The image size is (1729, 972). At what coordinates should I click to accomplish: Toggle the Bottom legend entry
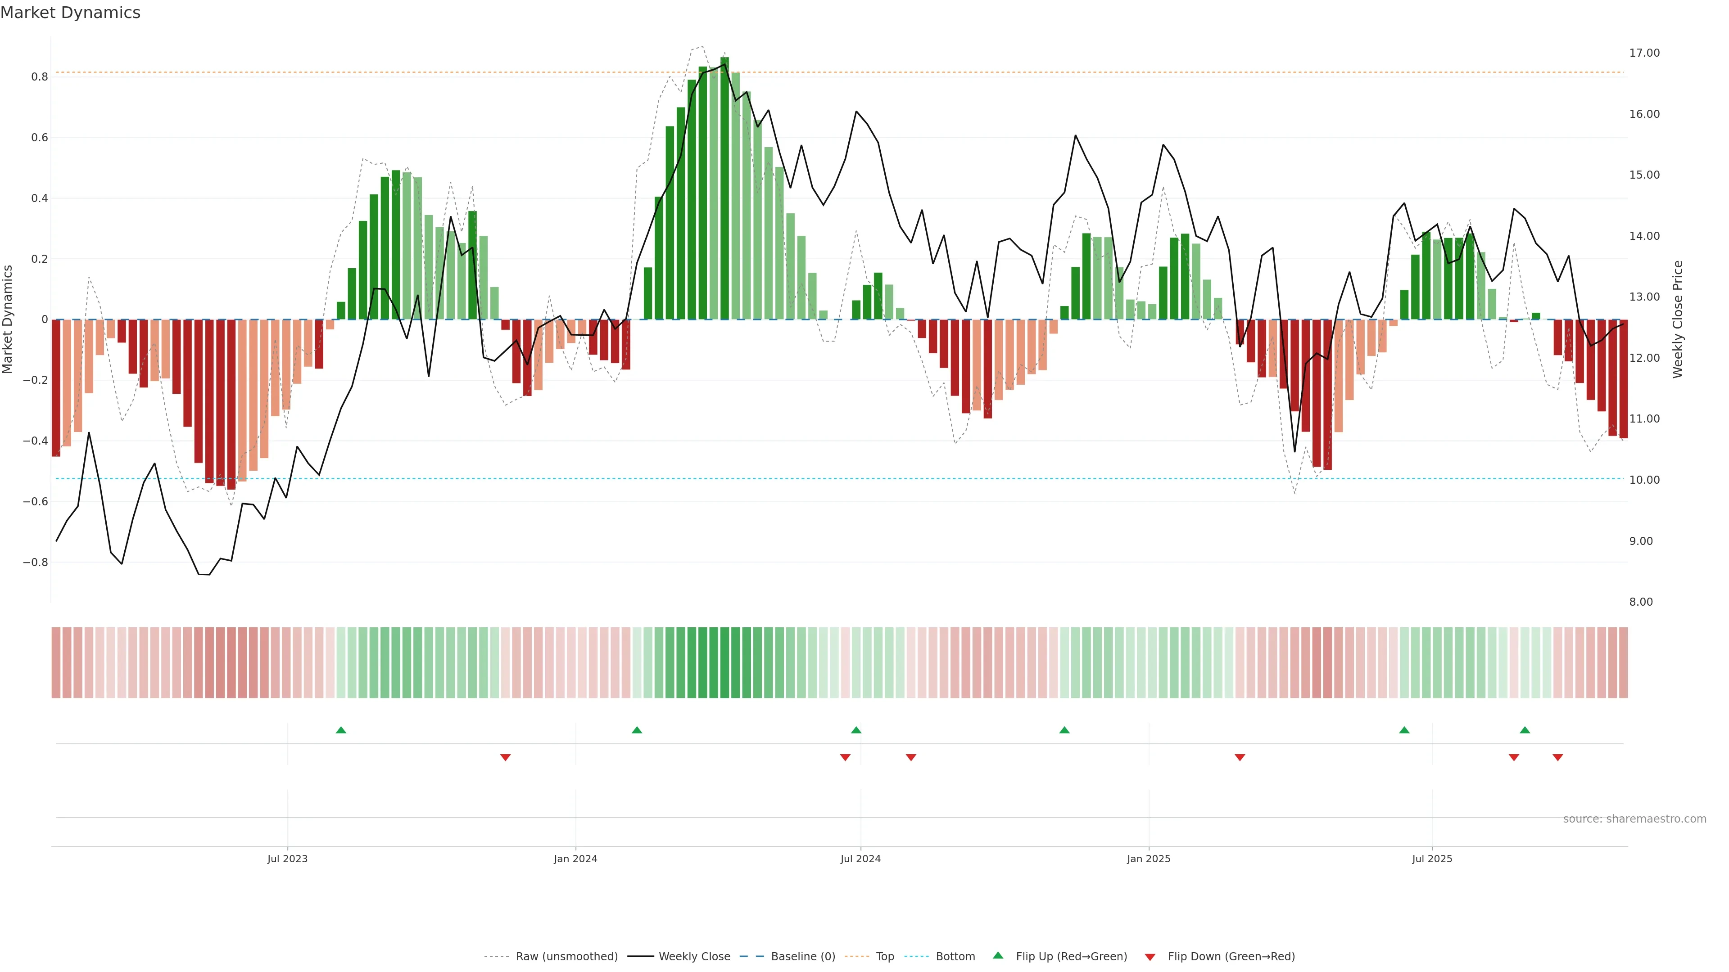click(955, 957)
